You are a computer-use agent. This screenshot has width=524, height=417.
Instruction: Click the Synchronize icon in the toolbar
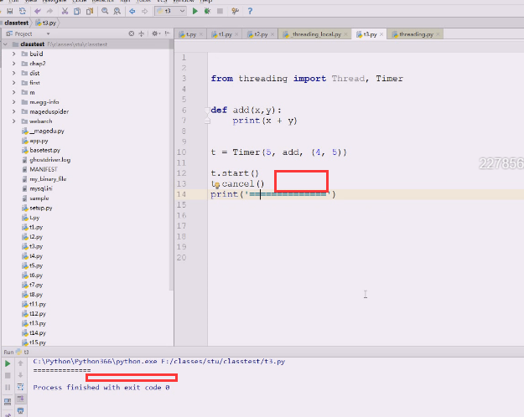[x=23, y=12]
